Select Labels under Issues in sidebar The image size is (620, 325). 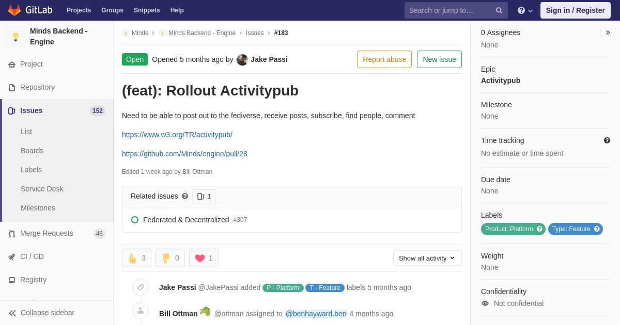pos(32,170)
